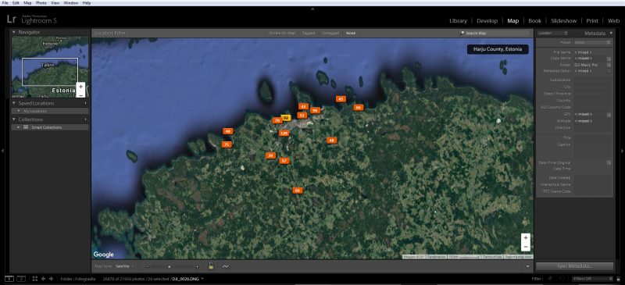This screenshot has height=285, width=625.
Task: Select the Tagged location filter
Action: click(x=309, y=34)
